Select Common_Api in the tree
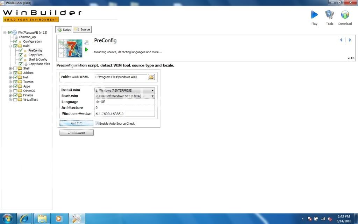The width and height of the screenshot is (358, 224). click(x=27, y=37)
